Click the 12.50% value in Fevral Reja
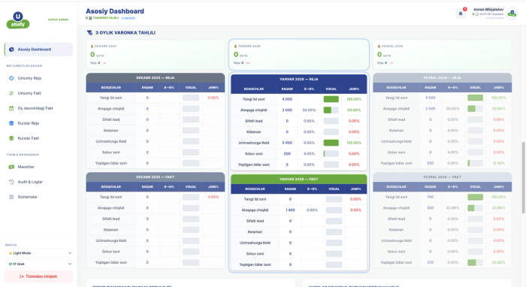526x287 pixels. click(x=498, y=163)
